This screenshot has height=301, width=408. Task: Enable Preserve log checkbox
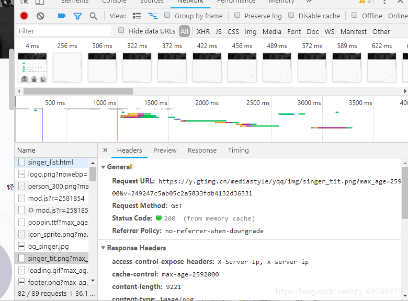237,15
